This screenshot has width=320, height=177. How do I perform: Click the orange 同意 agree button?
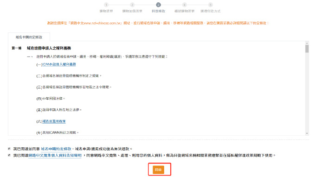(x=158, y=170)
